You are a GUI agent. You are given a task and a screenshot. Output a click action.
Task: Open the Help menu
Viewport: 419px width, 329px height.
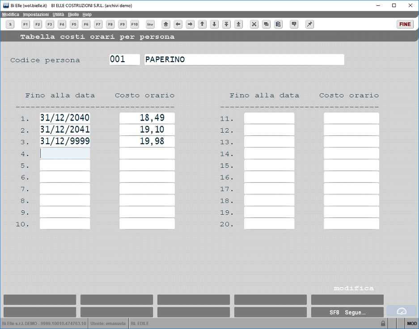87,14
